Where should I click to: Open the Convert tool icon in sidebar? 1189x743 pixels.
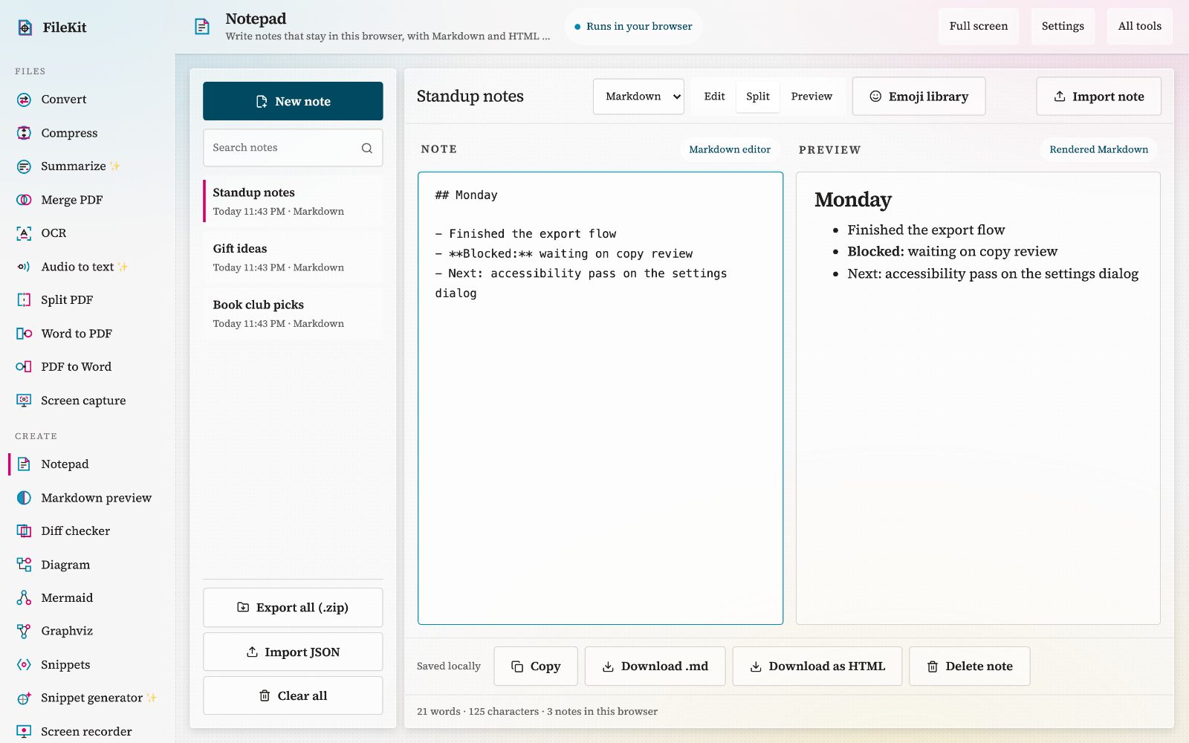(x=24, y=100)
